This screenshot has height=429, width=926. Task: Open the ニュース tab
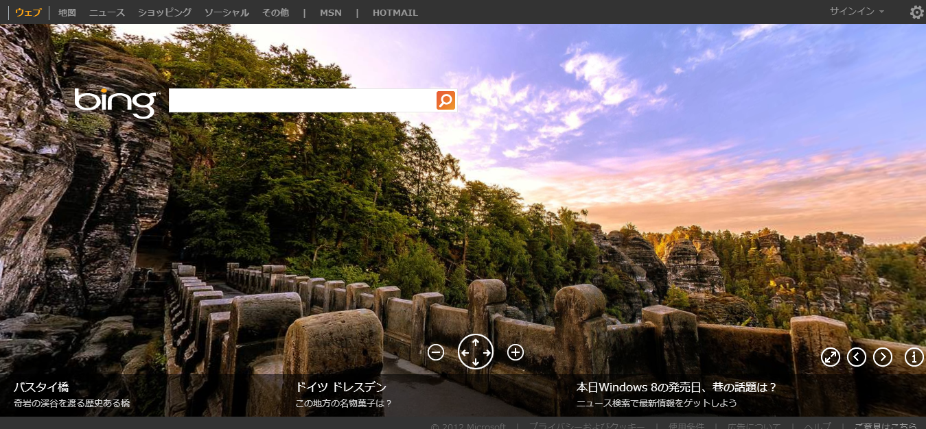point(107,12)
